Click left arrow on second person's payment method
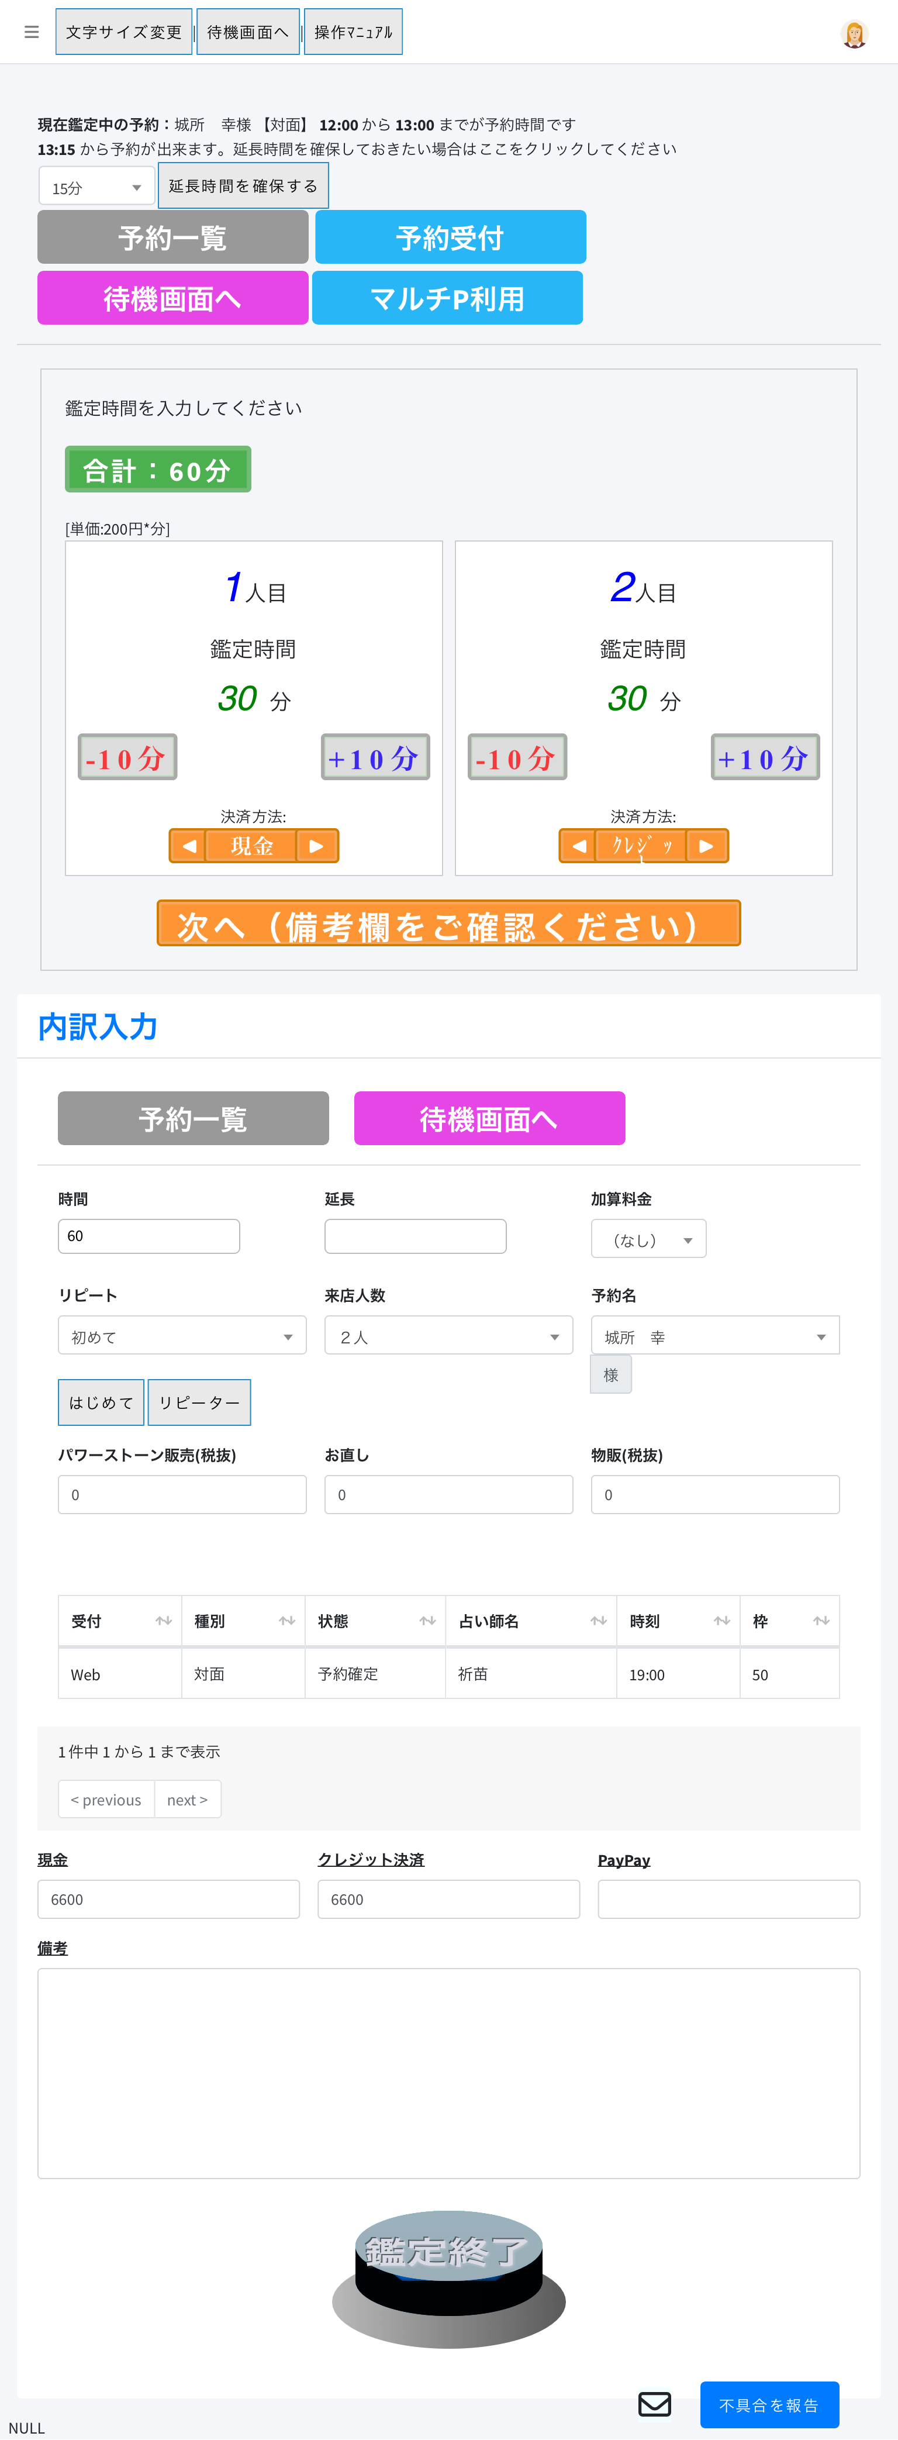The image size is (898, 2440). coord(579,846)
